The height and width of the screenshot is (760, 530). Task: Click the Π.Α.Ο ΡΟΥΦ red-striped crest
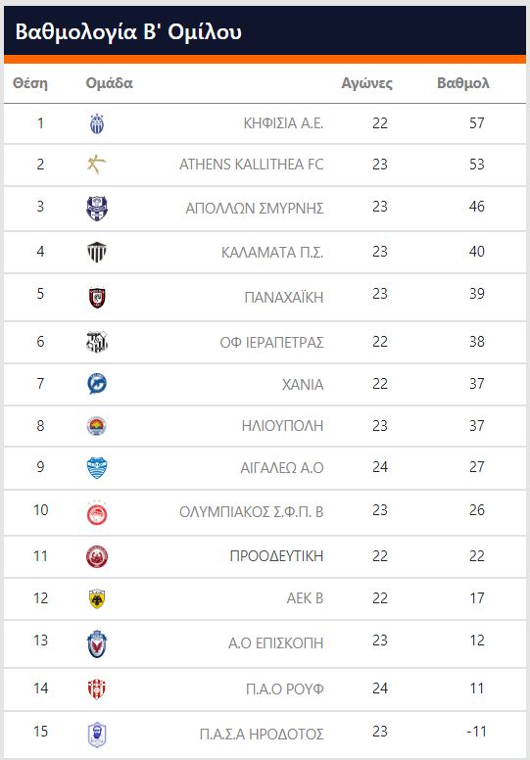pos(97,689)
